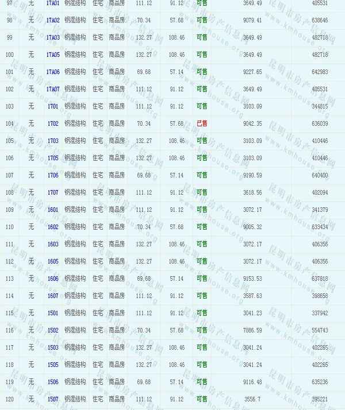Open room 1606 link
The height and width of the screenshot is (410, 345).
[x=53, y=279]
